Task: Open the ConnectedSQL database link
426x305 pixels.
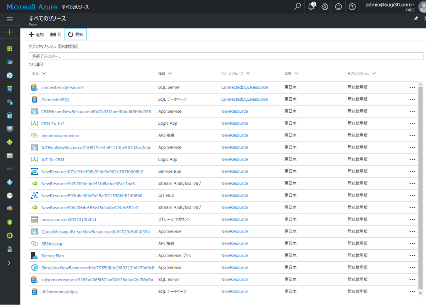Action: pos(55,99)
